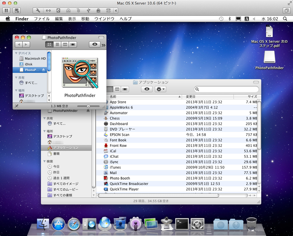Viewport: 293px width, 236px height.
Task: Open Finder from the Dock
Action: coord(43,224)
